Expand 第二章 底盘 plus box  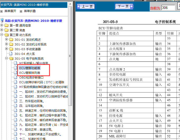pyautogui.click(x=2, y=30)
